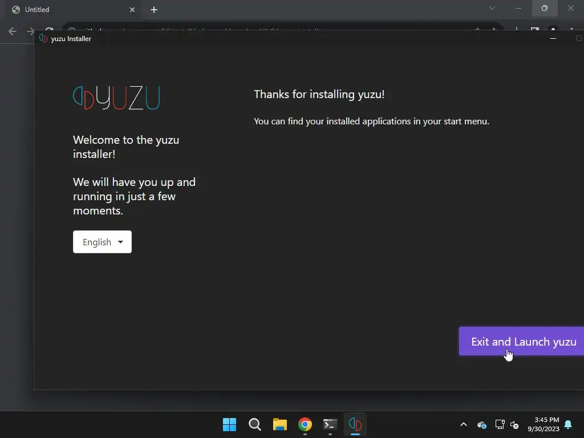Click the yuzu Installer title bar icon
This screenshot has height=438, width=584.
coord(43,38)
